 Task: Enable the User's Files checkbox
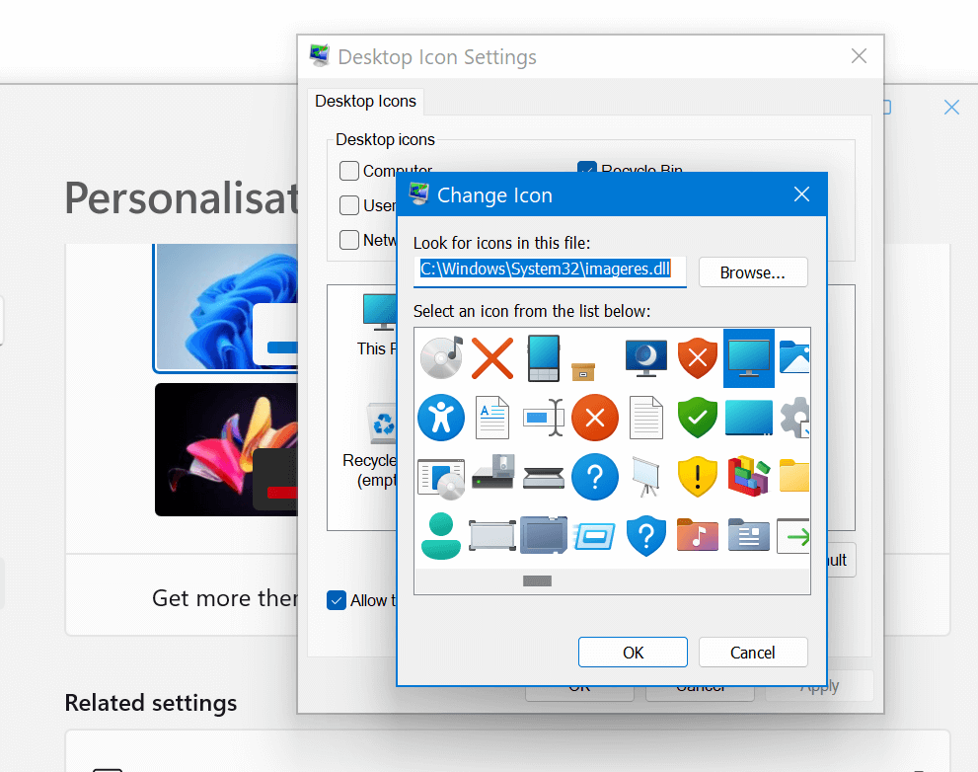pyautogui.click(x=349, y=205)
